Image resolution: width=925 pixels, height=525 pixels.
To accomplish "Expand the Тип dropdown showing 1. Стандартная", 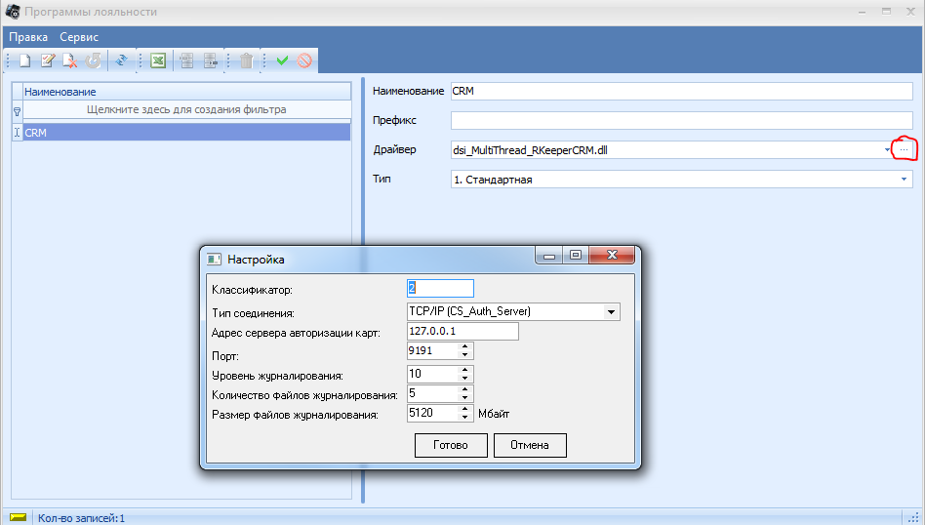I will (904, 180).
